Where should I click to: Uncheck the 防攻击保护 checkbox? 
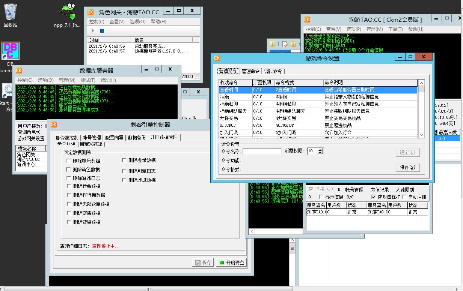coord(373,197)
